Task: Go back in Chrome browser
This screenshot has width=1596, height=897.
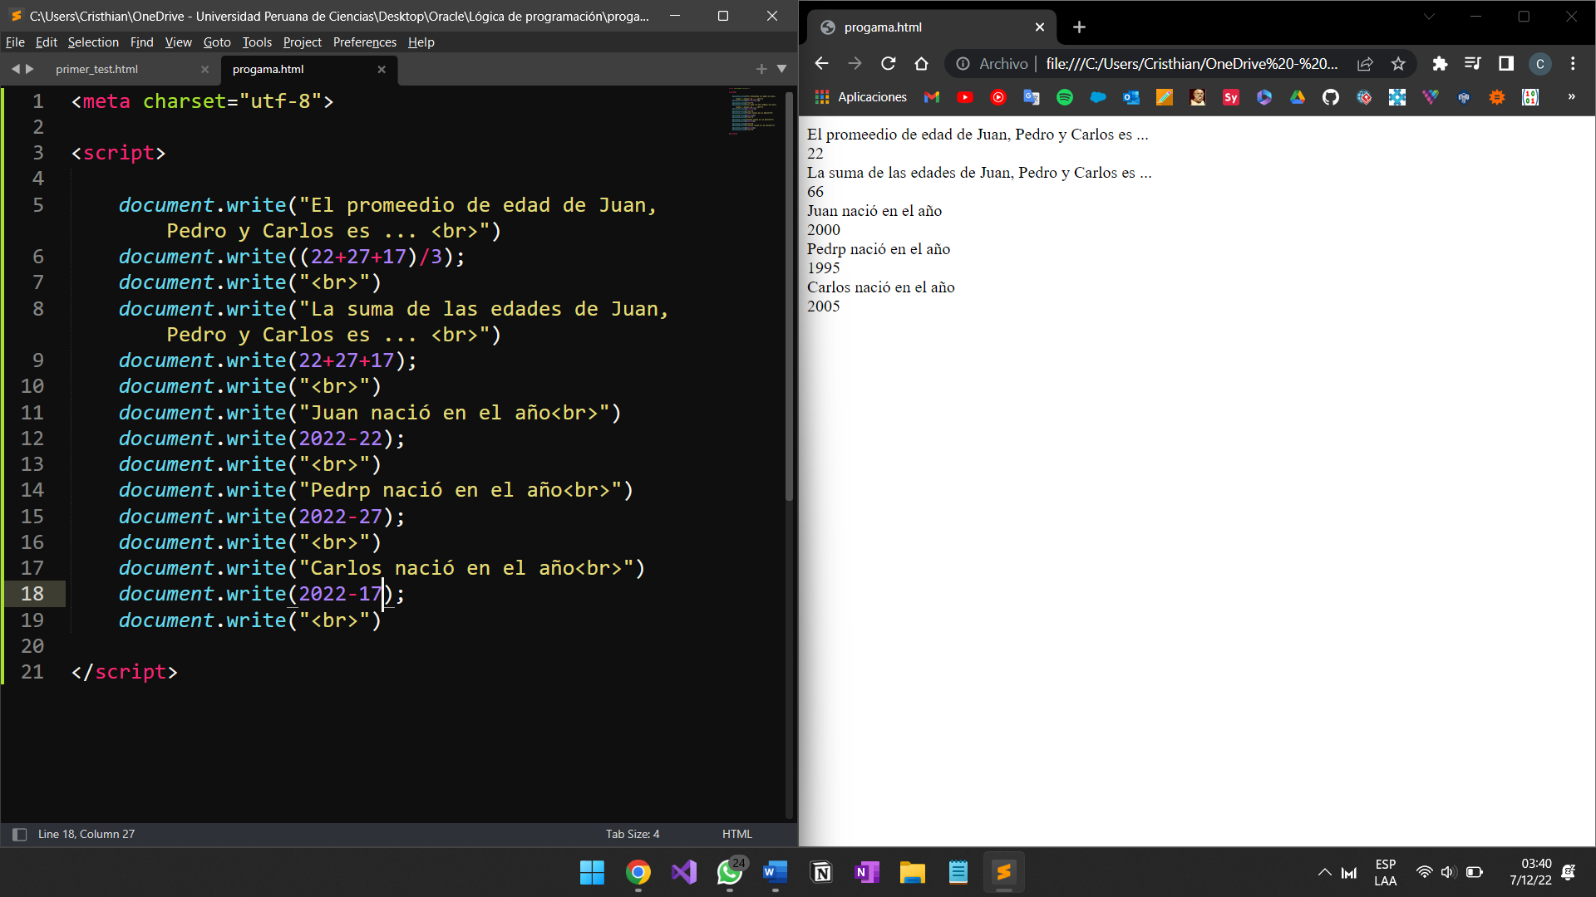Action: coord(822,64)
